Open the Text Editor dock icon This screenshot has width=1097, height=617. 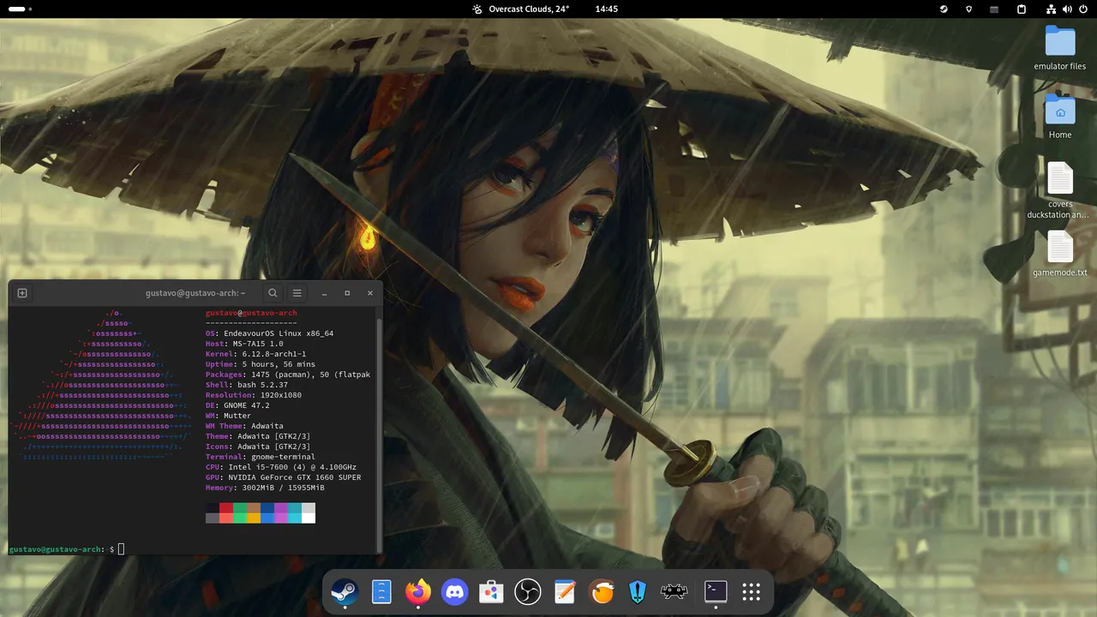tap(565, 591)
